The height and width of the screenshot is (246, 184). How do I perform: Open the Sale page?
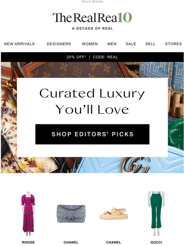131,44
